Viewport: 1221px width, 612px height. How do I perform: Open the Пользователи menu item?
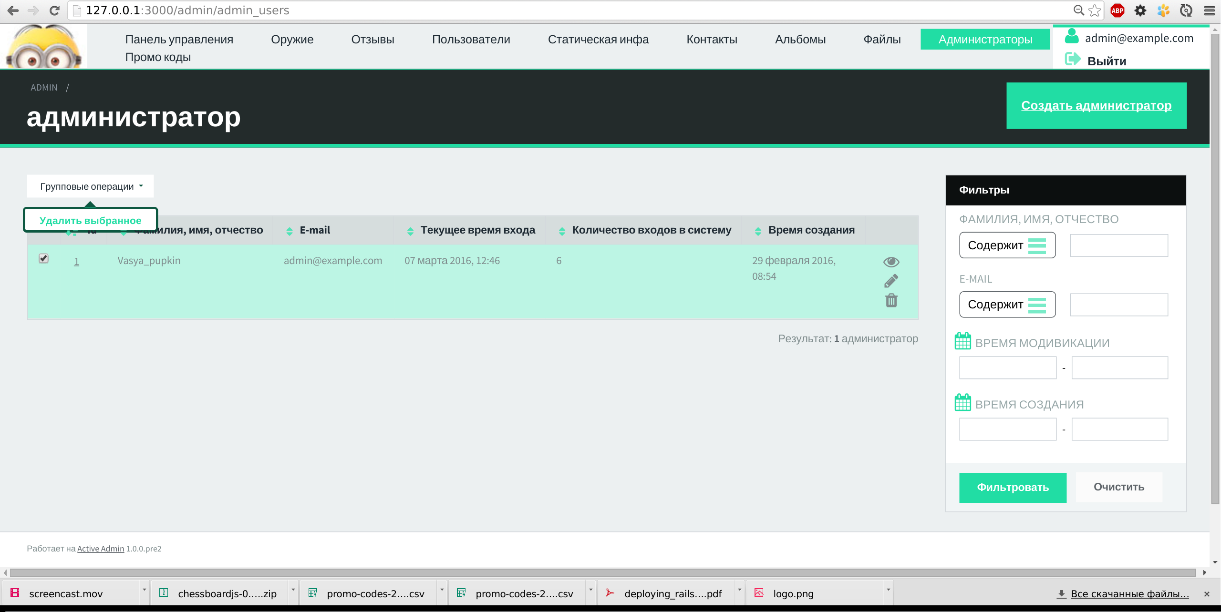[471, 40]
